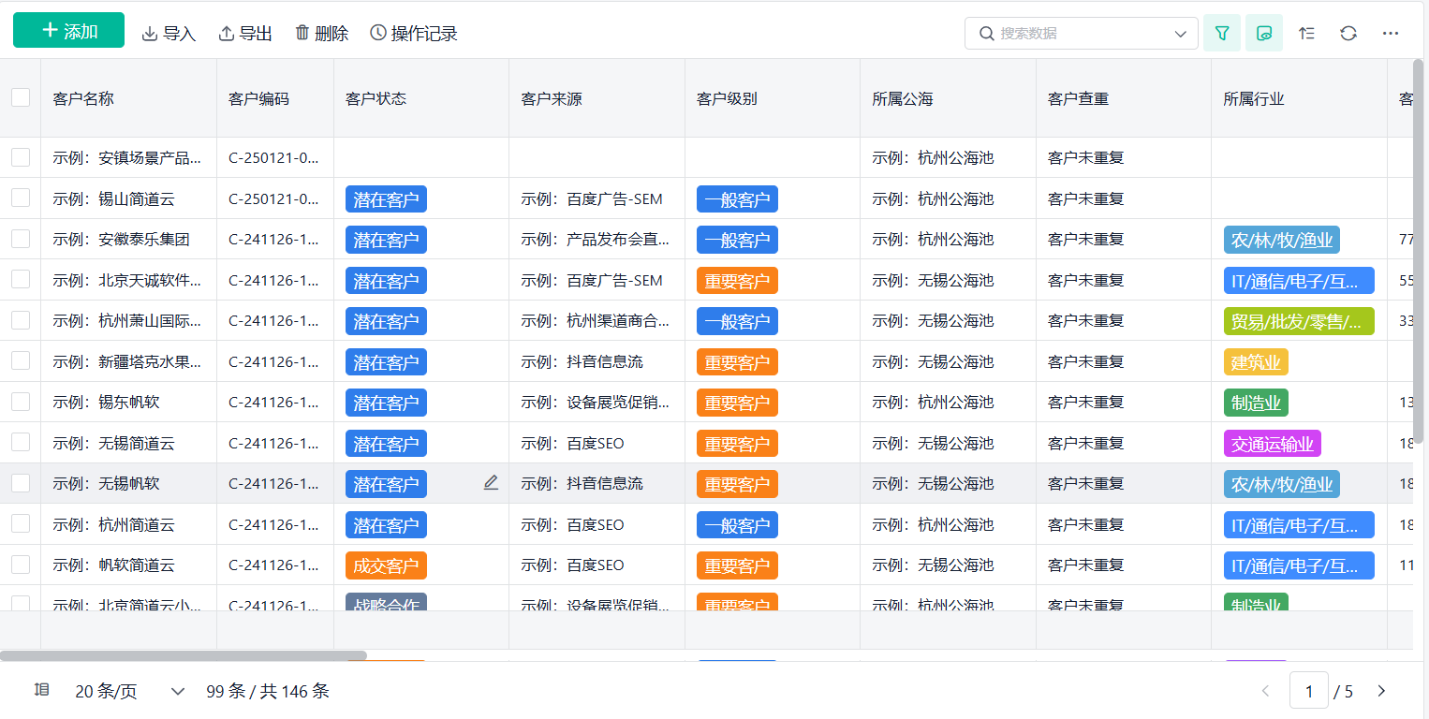This screenshot has width=1429, height=719.
Task: Click the customer name 示例：杭州简道云
Action: point(113,524)
